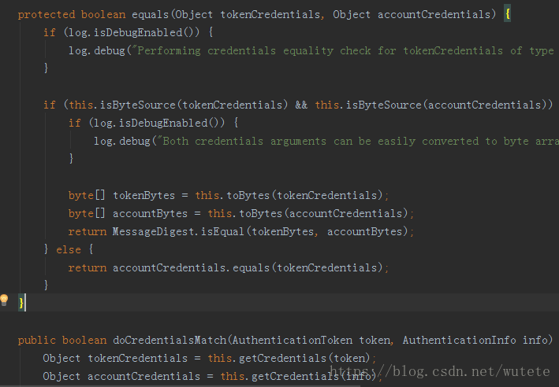559x387 pixels.
Task: Click 'AuthenticationInfo' parameter type
Action: (x=459, y=340)
